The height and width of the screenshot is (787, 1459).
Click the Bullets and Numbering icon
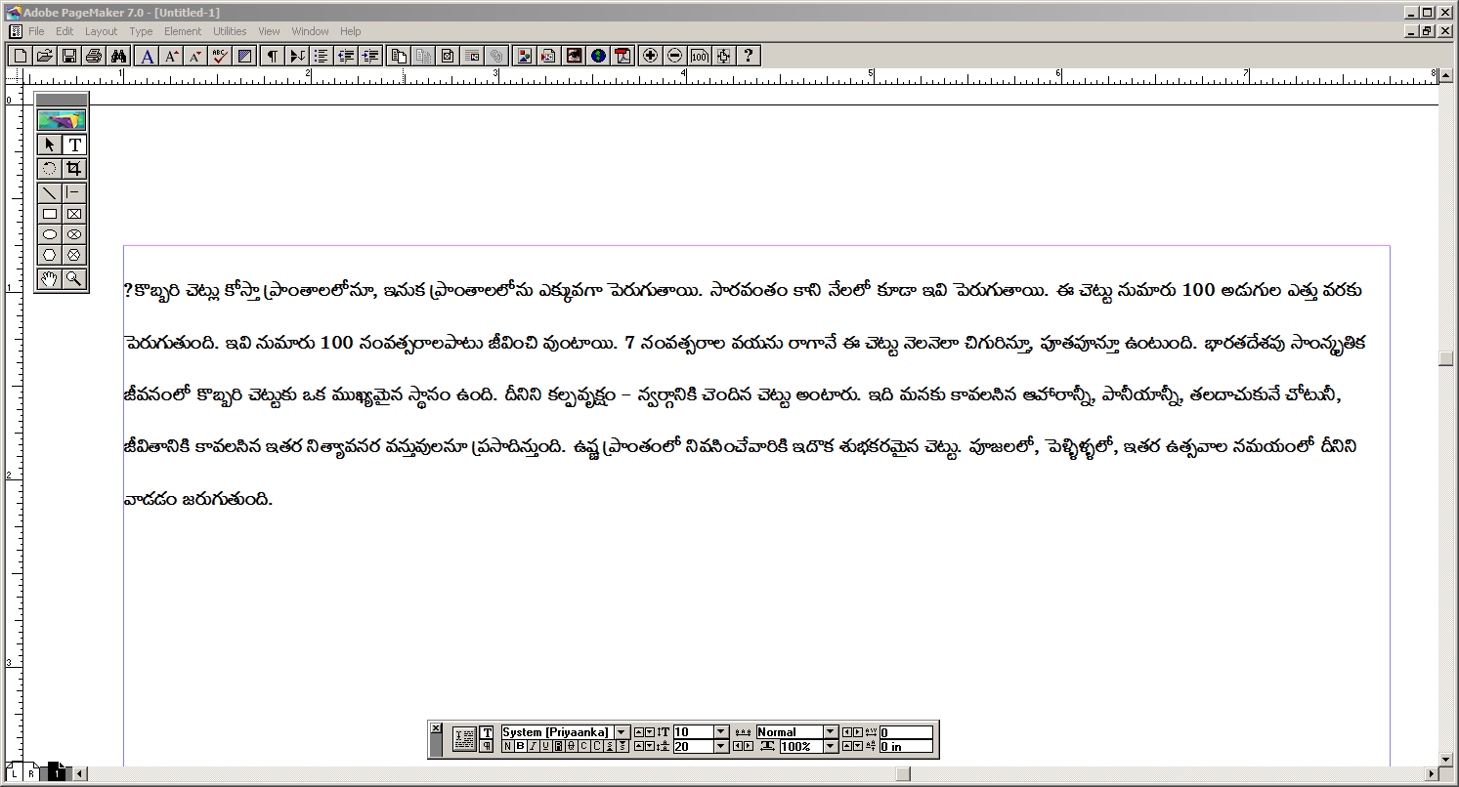click(x=322, y=56)
